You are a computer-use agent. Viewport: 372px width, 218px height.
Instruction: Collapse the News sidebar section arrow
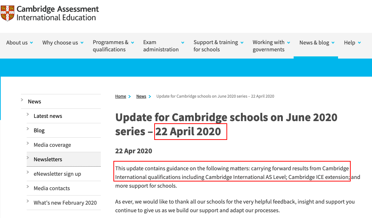tap(22, 100)
